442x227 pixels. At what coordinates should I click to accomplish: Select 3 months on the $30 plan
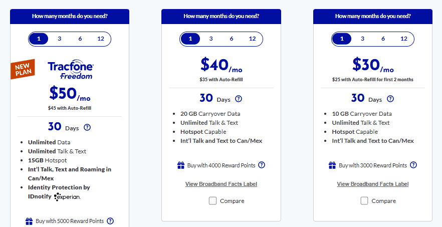[362, 39]
